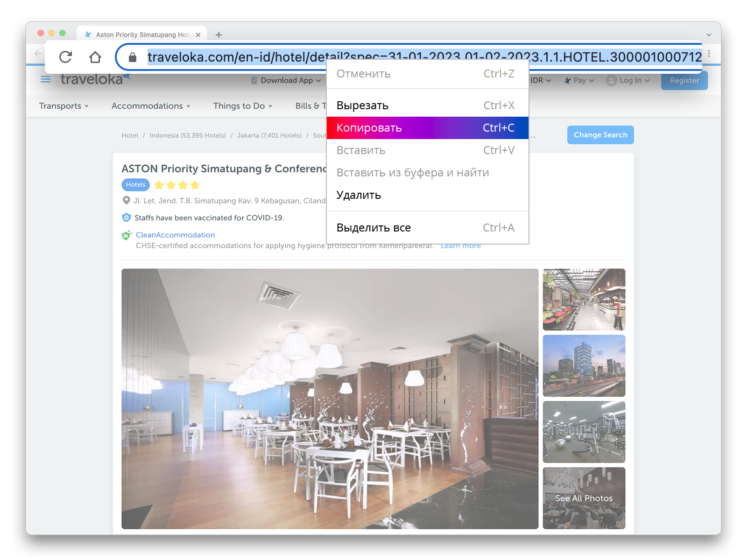Expand the Pay dropdown
Screen dimensions: 747x560
(579, 80)
